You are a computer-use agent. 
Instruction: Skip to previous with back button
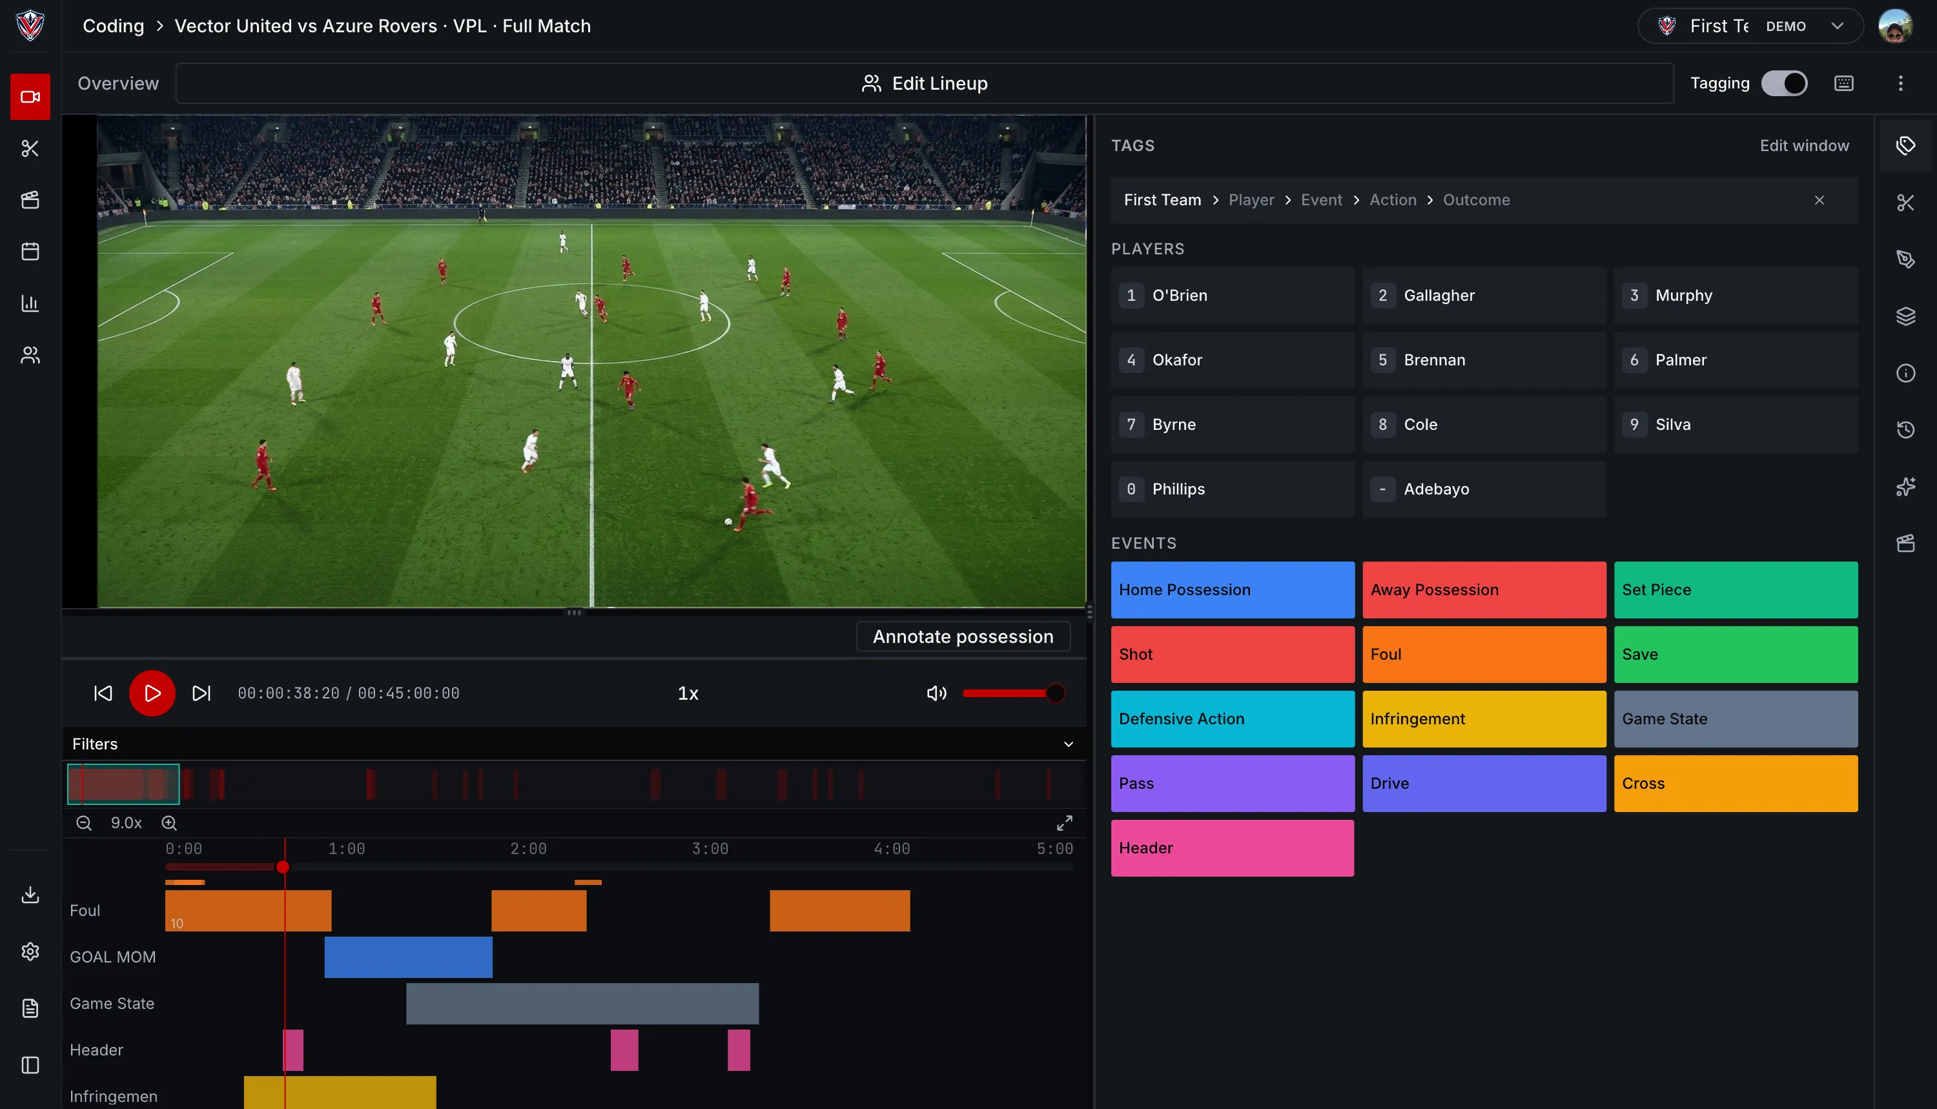coord(103,693)
